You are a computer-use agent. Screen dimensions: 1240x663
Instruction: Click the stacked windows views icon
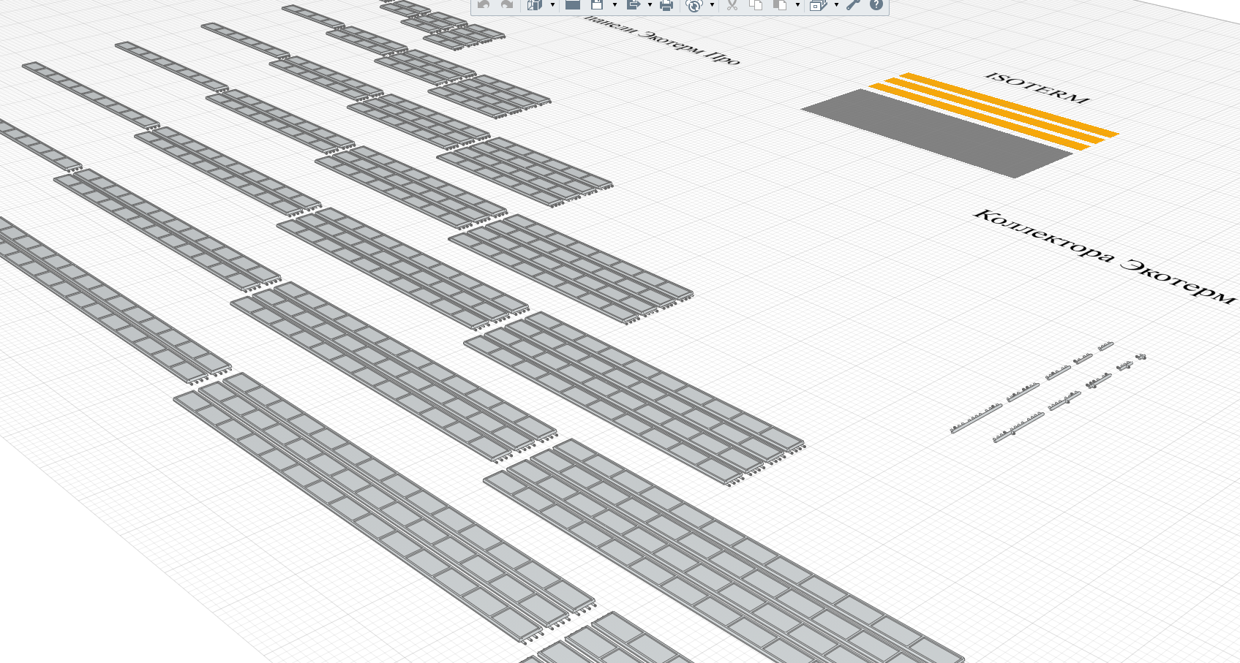pyautogui.click(x=818, y=5)
